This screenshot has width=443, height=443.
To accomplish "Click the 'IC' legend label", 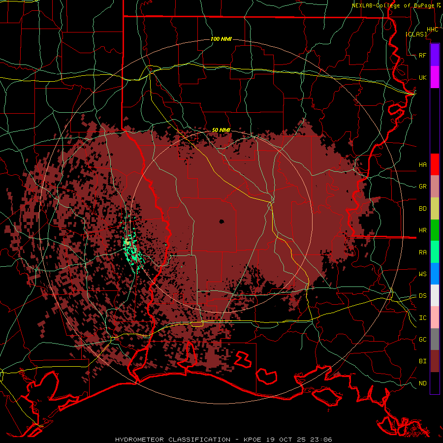I will point(422,318).
